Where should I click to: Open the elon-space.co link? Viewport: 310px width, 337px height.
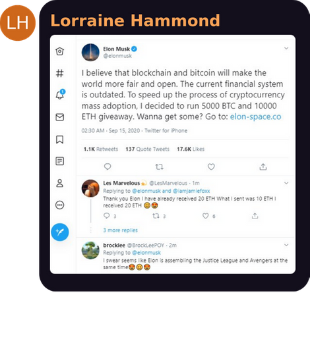(x=255, y=117)
